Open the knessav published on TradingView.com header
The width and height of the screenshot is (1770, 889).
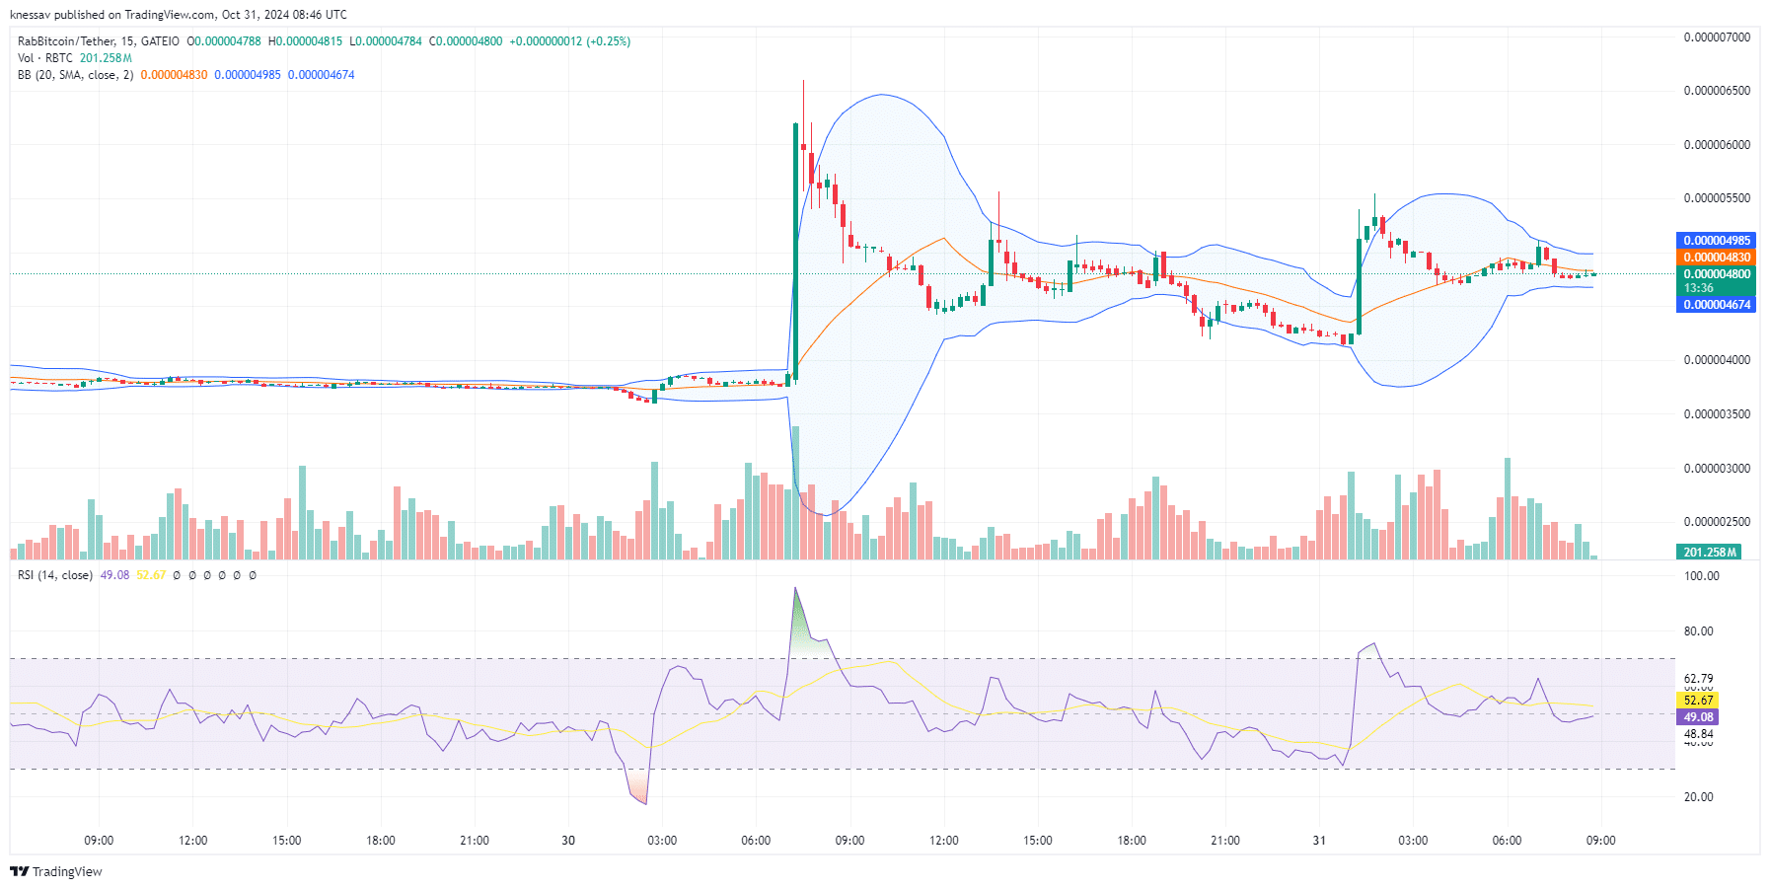[178, 15]
